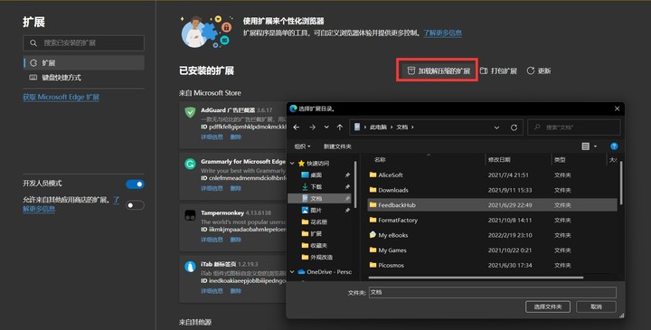
Task: Open the organize menu in dialog
Action: coord(302,146)
